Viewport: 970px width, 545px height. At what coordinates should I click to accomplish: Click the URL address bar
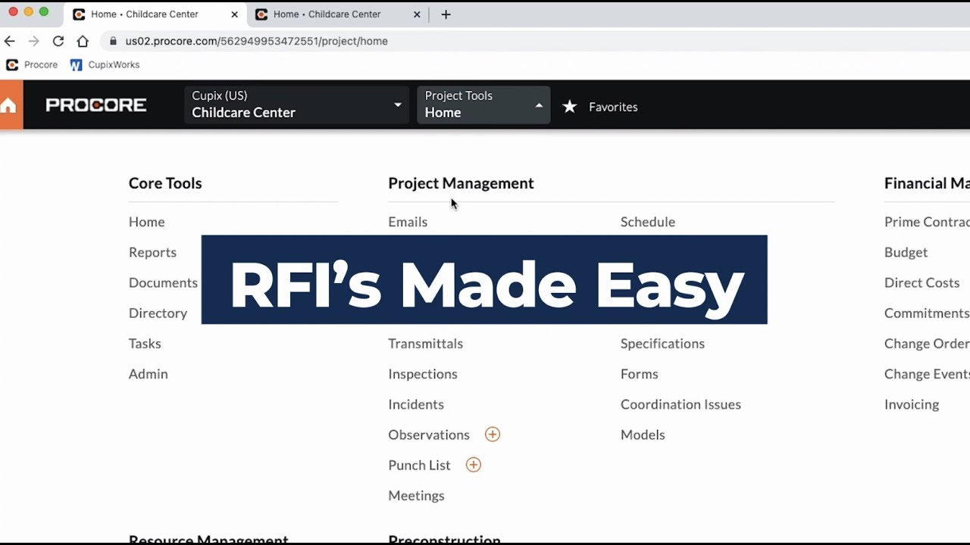pos(534,41)
